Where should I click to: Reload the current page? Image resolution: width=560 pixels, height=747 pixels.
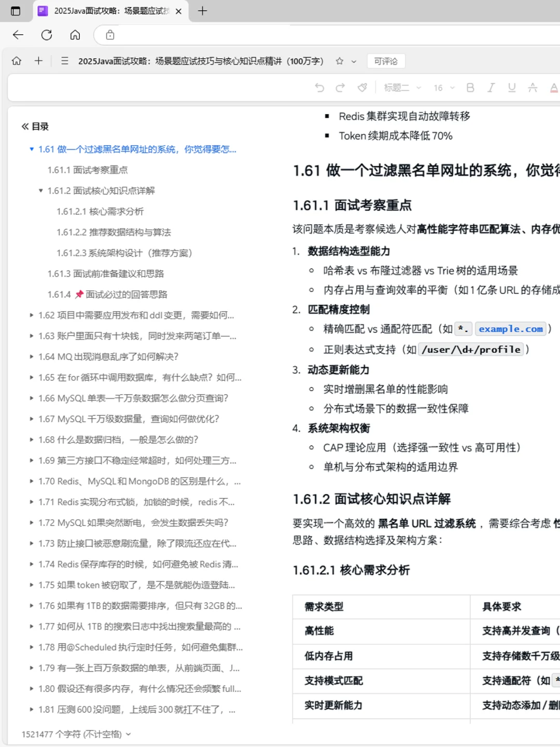(x=47, y=35)
